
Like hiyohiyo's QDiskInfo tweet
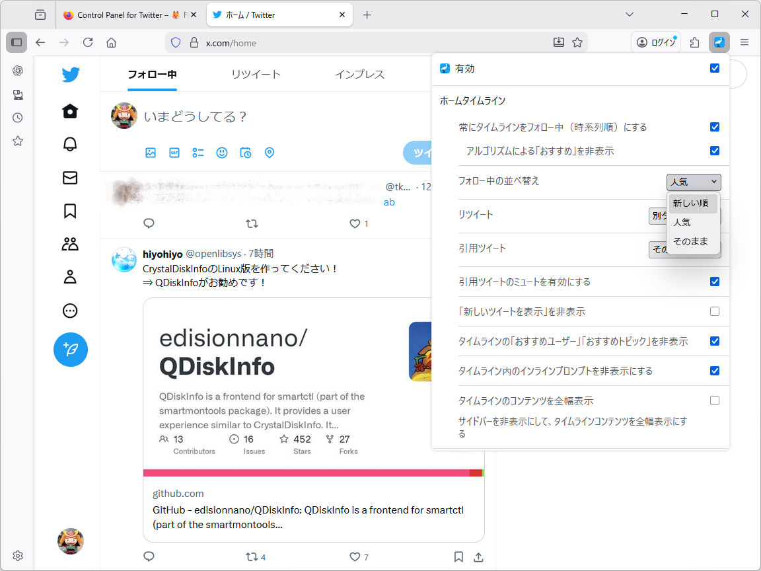353,557
